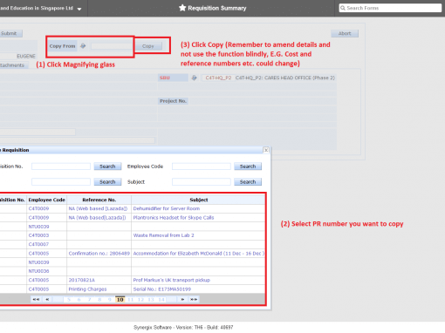
Task: Click reference '20170821A'
Action: pos(82,280)
